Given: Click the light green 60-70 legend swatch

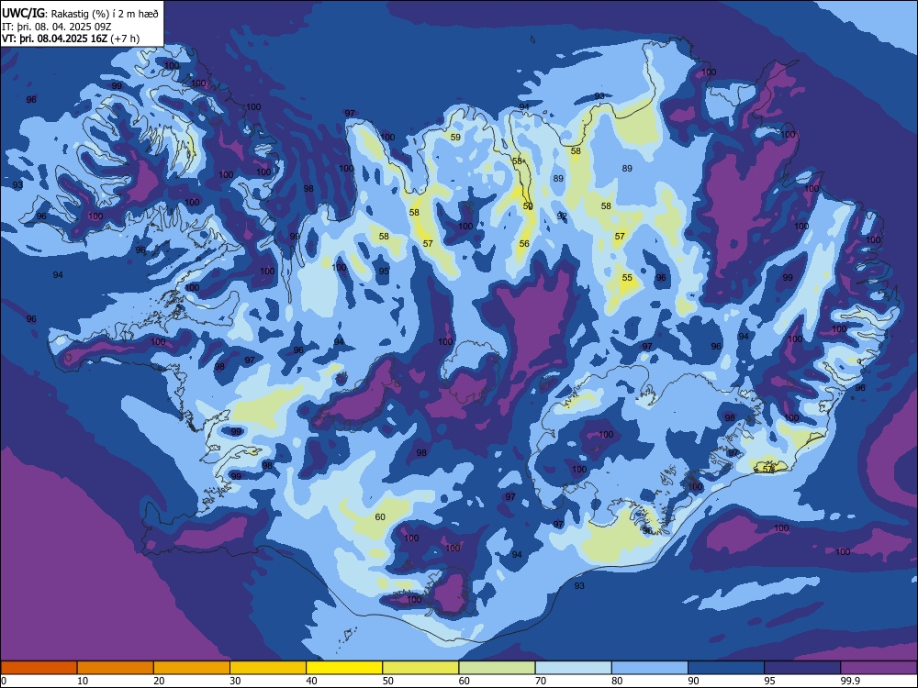Looking at the screenshot, I should coord(497,668).
